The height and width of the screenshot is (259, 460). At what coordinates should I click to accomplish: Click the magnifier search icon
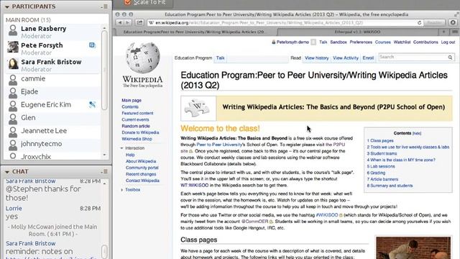click(450, 58)
